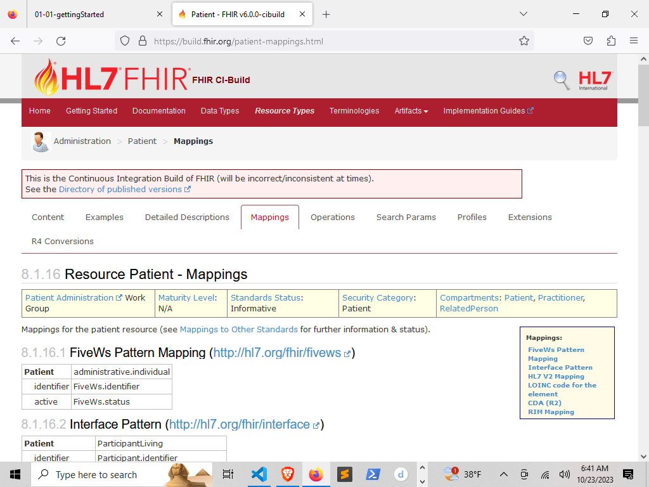Expand the Artifacts dropdown menu
The width and height of the screenshot is (649, 487).
point(411,111)
